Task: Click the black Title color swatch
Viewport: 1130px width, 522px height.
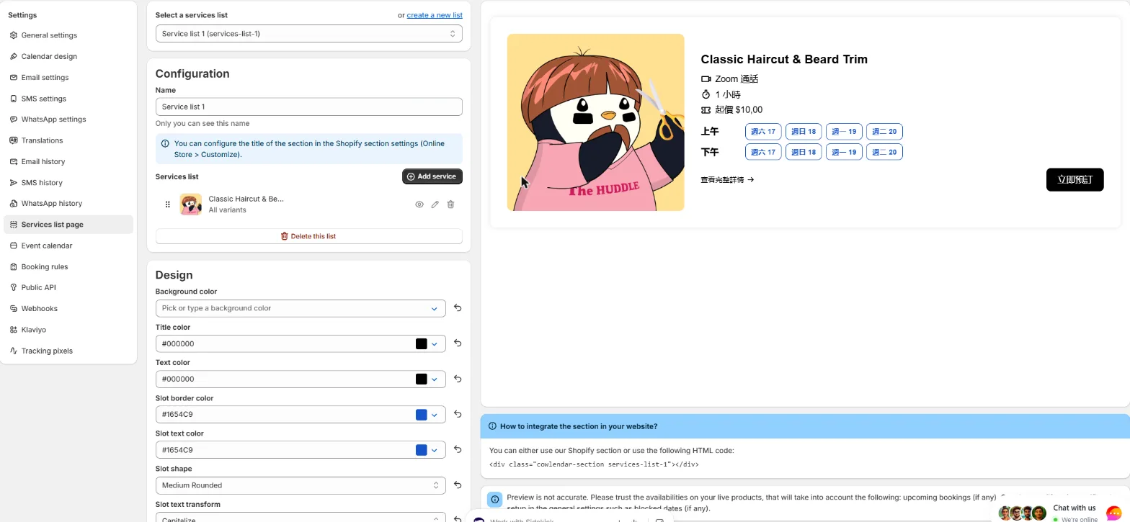Action: 422,344
